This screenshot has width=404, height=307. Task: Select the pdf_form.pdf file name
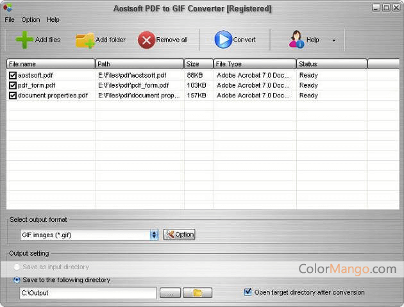37,85
